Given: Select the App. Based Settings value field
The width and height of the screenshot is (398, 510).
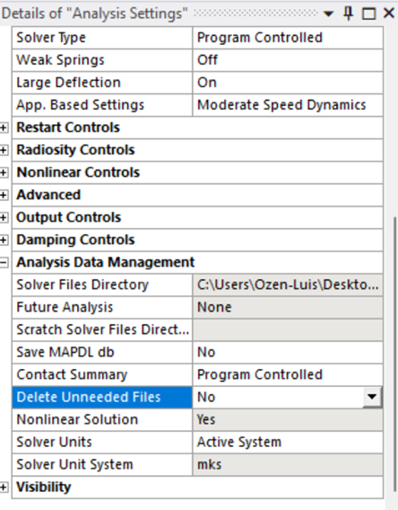Looking at the screenshot, I should [288, 105].
